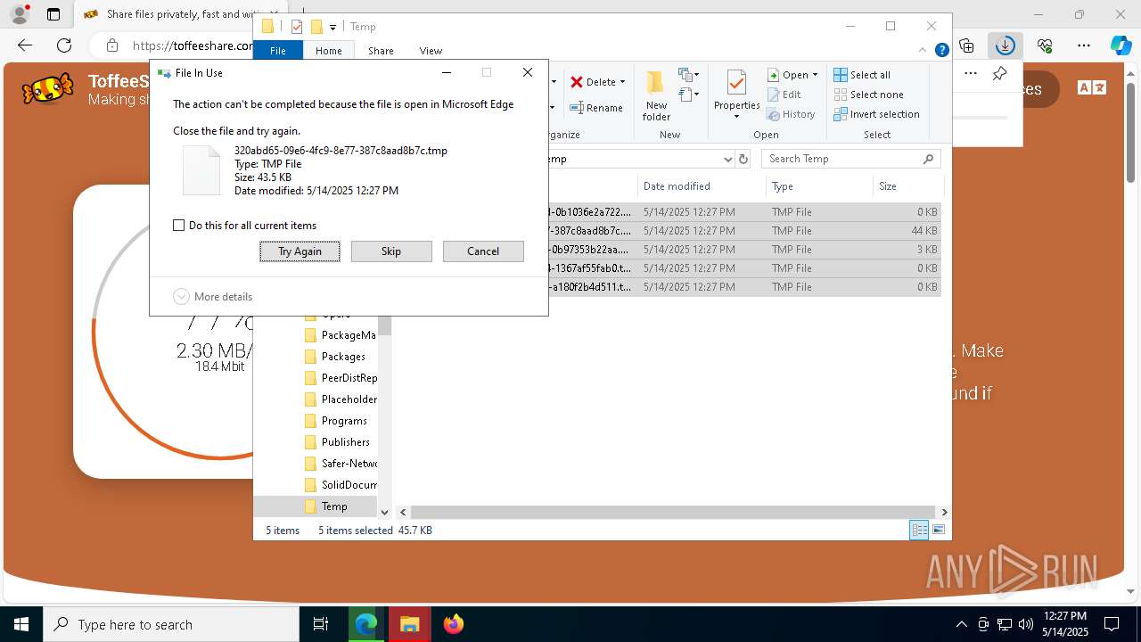Open Edge tab actions menu icon
Image resolution: width=1141 pixels, height=642 pixels.
(x=53, y=14)
